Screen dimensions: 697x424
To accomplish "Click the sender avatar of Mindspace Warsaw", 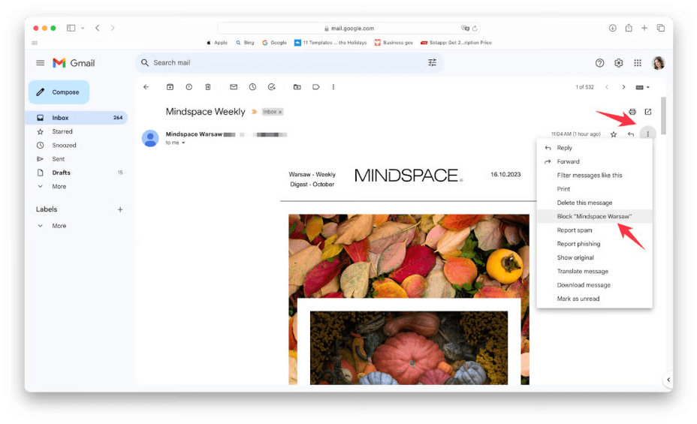I will (x=150, y=139).
